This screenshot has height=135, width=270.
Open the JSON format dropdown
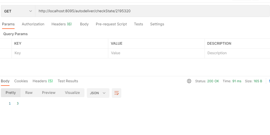98,93
